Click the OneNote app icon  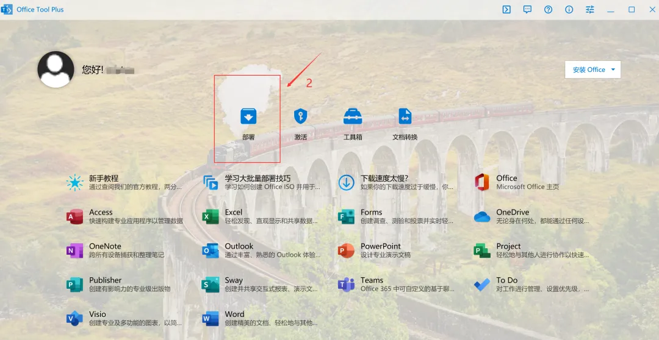click(x=75, y=250)
